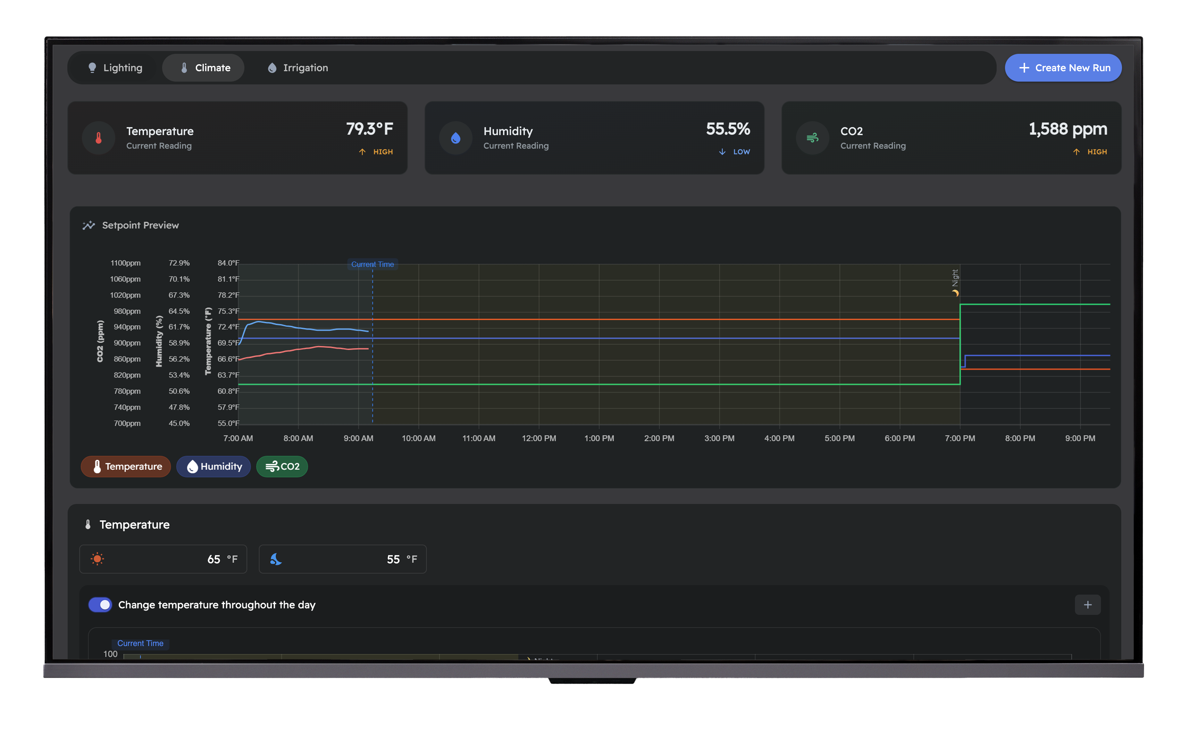Click the HIGH status under temperature
This screenshot has width=1181, height=729.
(383, 152)
